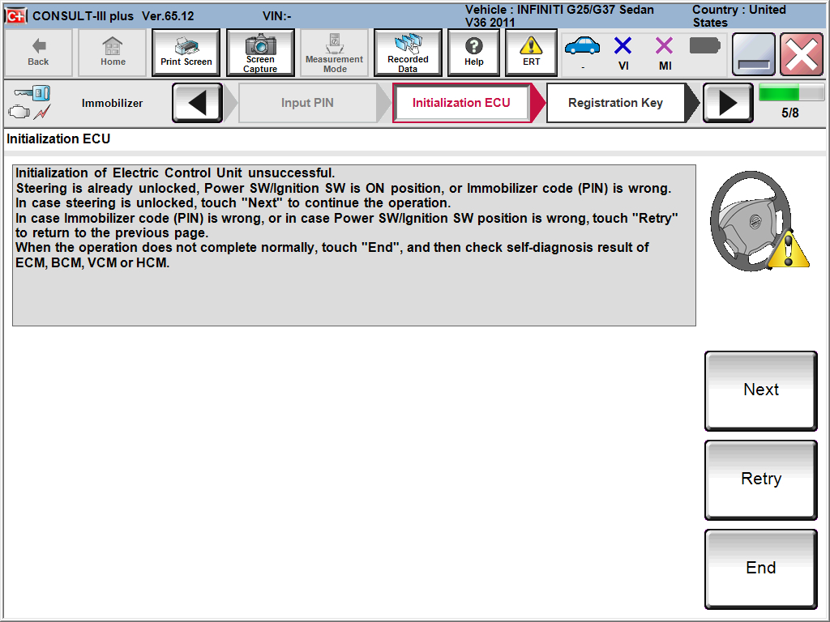Image resolution: width=830 pixels, height=622 pixels.
Task: Click the VI status indicator
Action: tap(623, 53)
